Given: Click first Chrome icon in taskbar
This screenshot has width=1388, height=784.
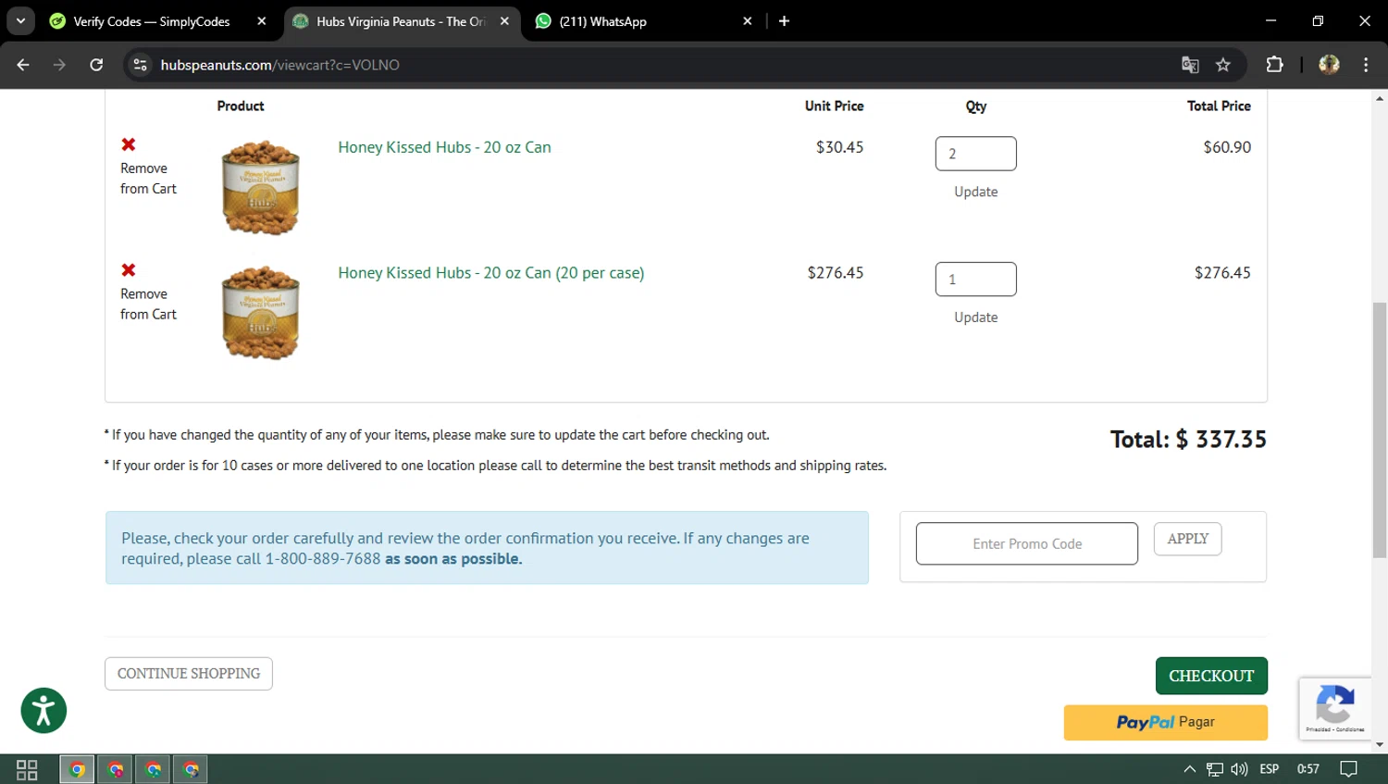Looking at the screenshot, I should [x=78, y=769].
